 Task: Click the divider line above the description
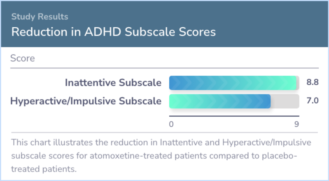click(x=164, y=132)
